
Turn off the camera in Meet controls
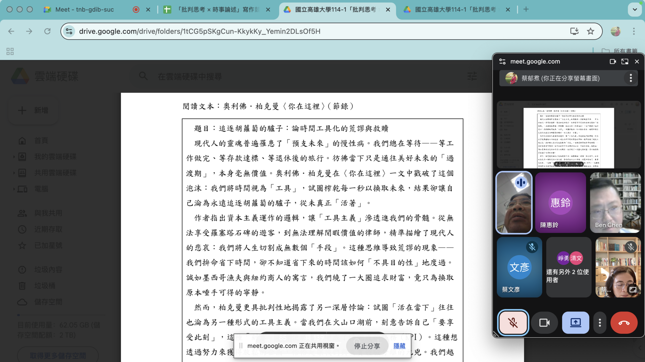click(545, 323)
